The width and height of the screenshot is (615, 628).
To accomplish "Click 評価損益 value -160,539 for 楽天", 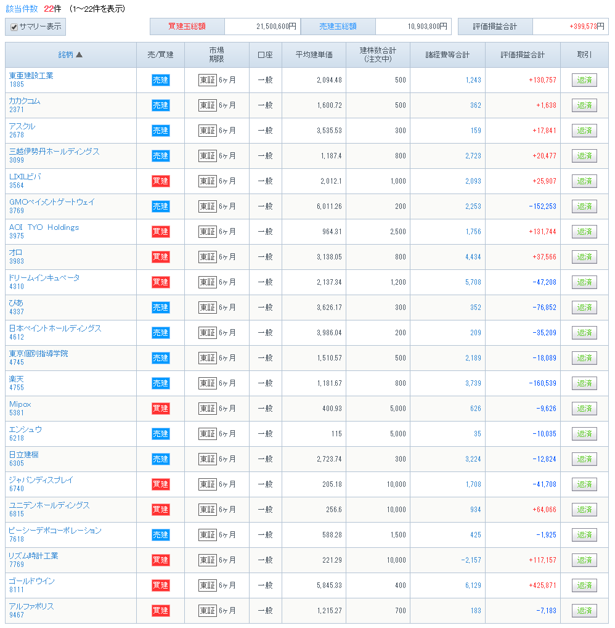I will 542,383.
